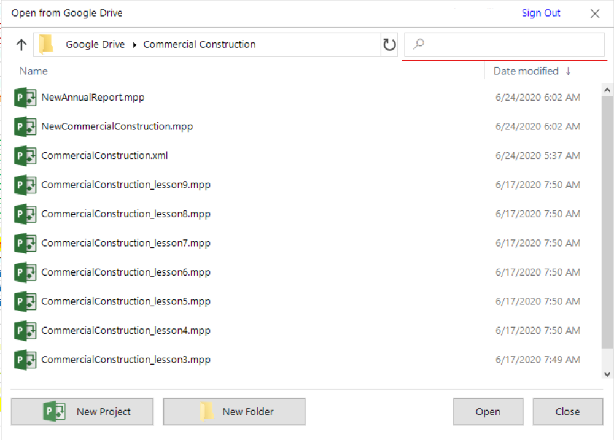Click the Open button
The width and height of the screenshot is (614, 440).
pyautogui.click(x=488, y=412)
